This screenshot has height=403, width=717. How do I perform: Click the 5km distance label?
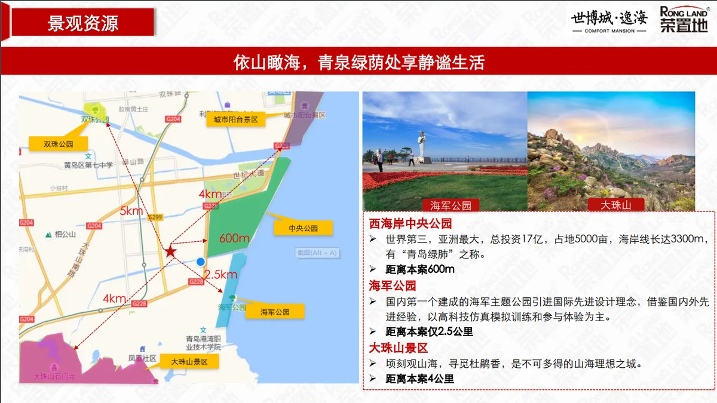pos(131,210)
